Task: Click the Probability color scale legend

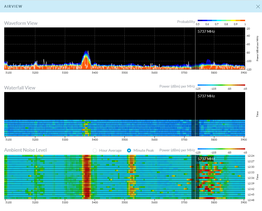Action: (221, 20)
